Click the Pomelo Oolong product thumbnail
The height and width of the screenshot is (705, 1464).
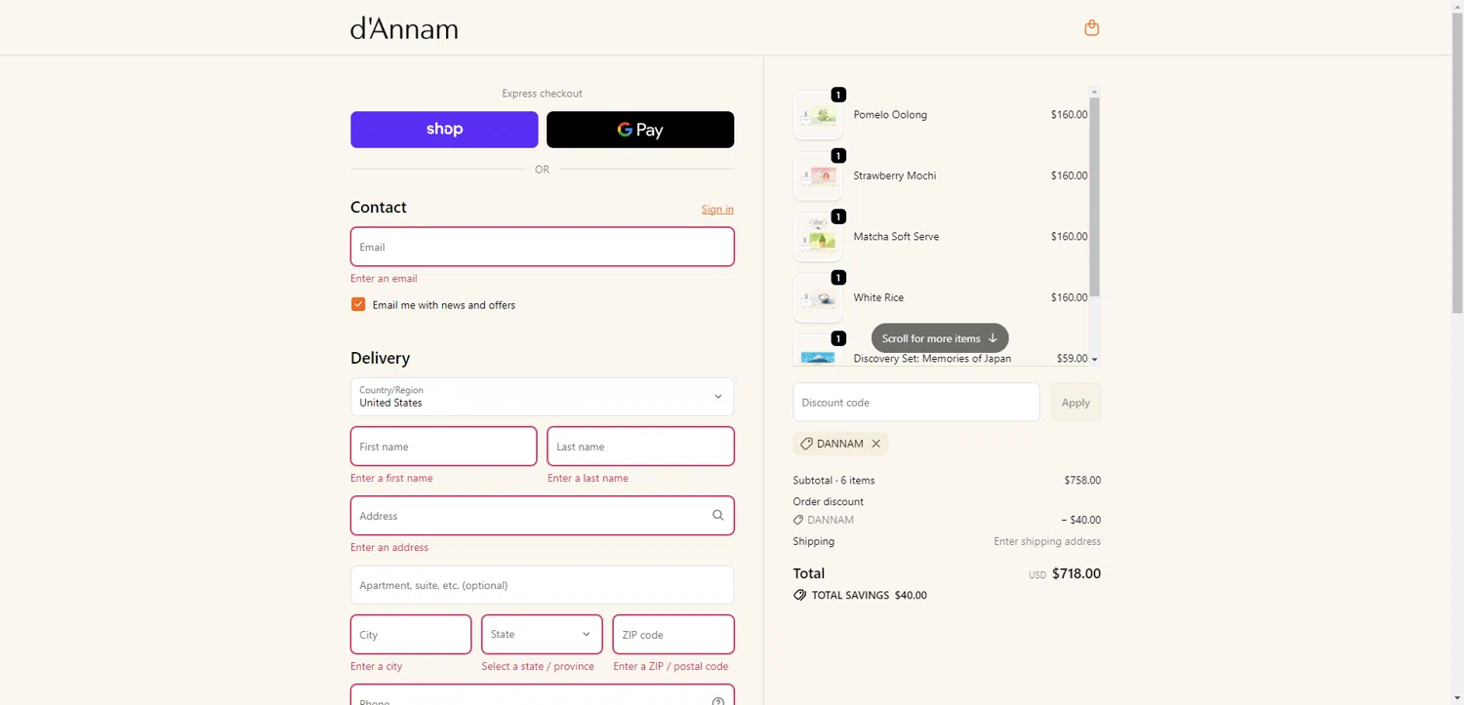[x=818, y=115]
